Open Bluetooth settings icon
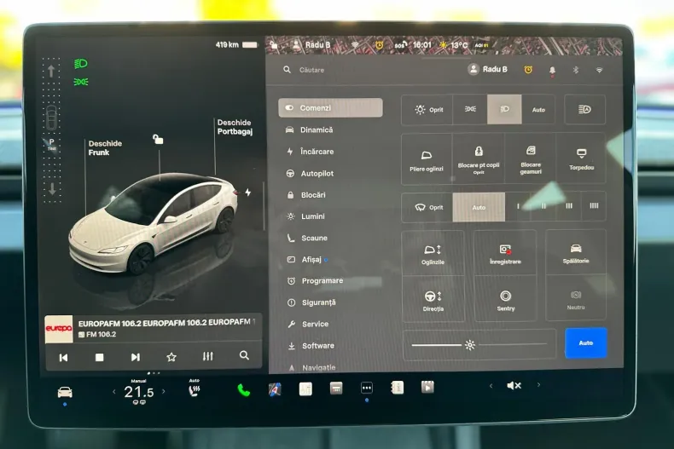 coord(576,70)
